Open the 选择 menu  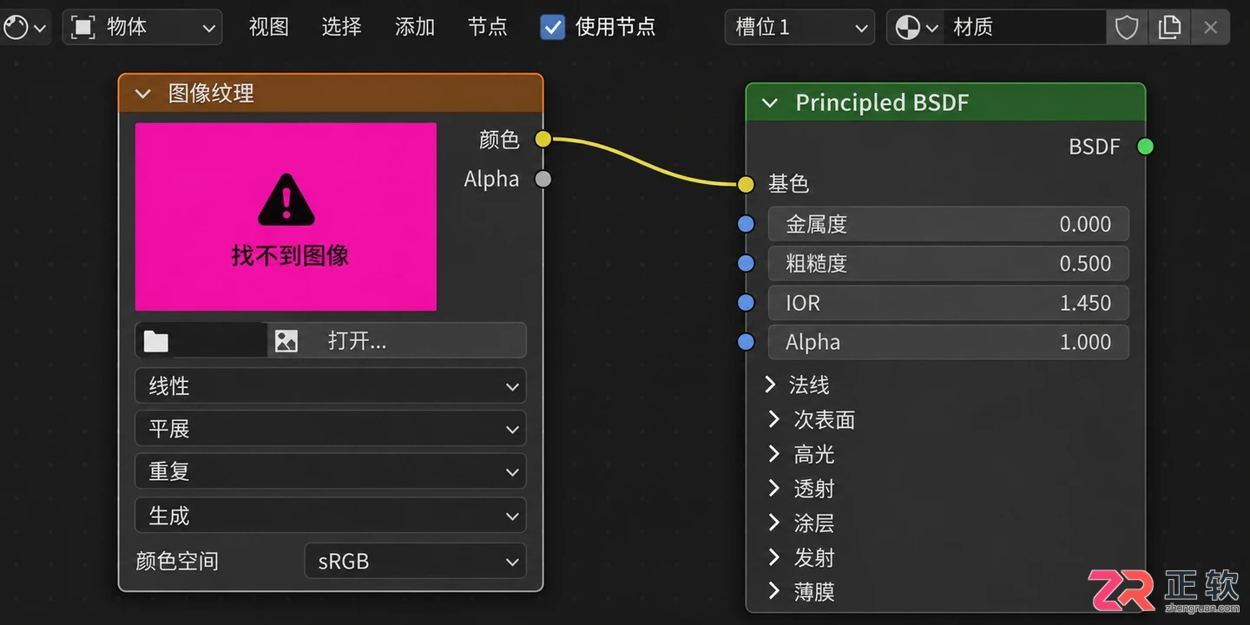pos(341,28)
